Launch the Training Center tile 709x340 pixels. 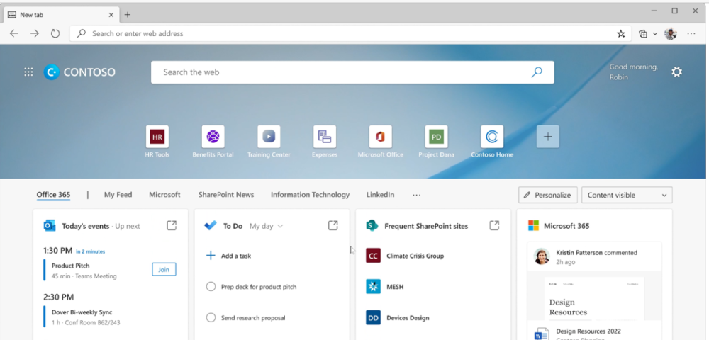pyautogui.click(x=269, y=137)
